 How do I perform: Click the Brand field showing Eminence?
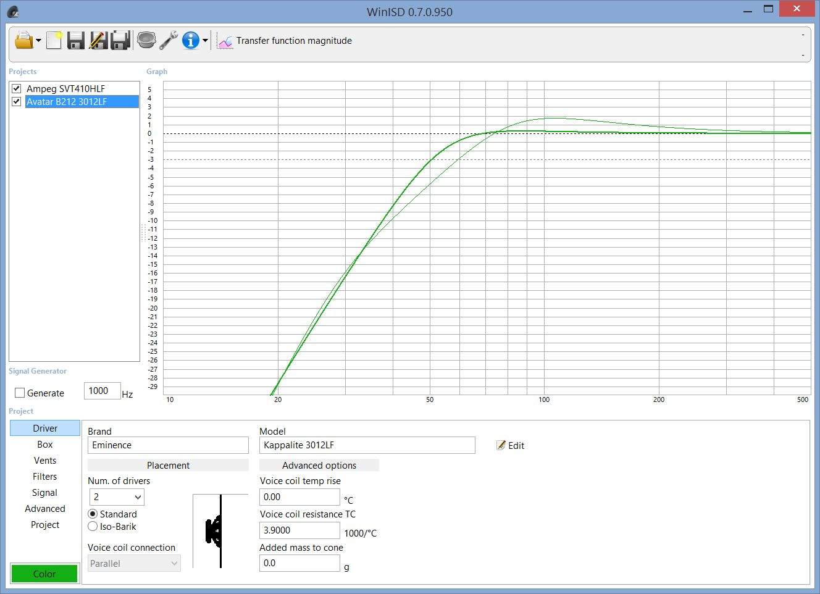(x=168, y=445)
